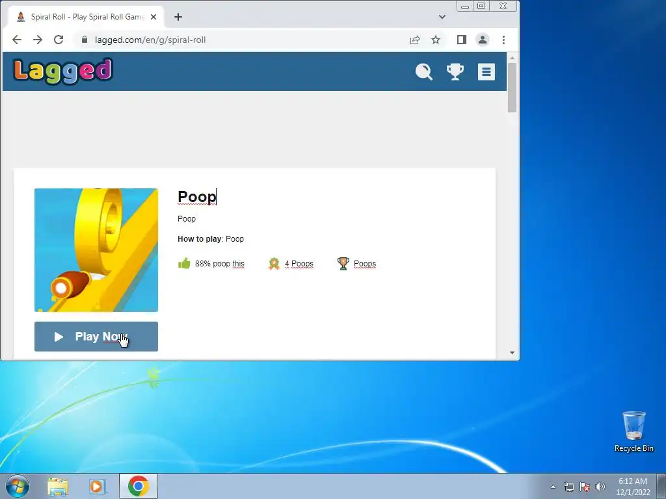Screen dimensions: 666x499
Task: Click the Lagged logo
Action: (x=63, y=71)
